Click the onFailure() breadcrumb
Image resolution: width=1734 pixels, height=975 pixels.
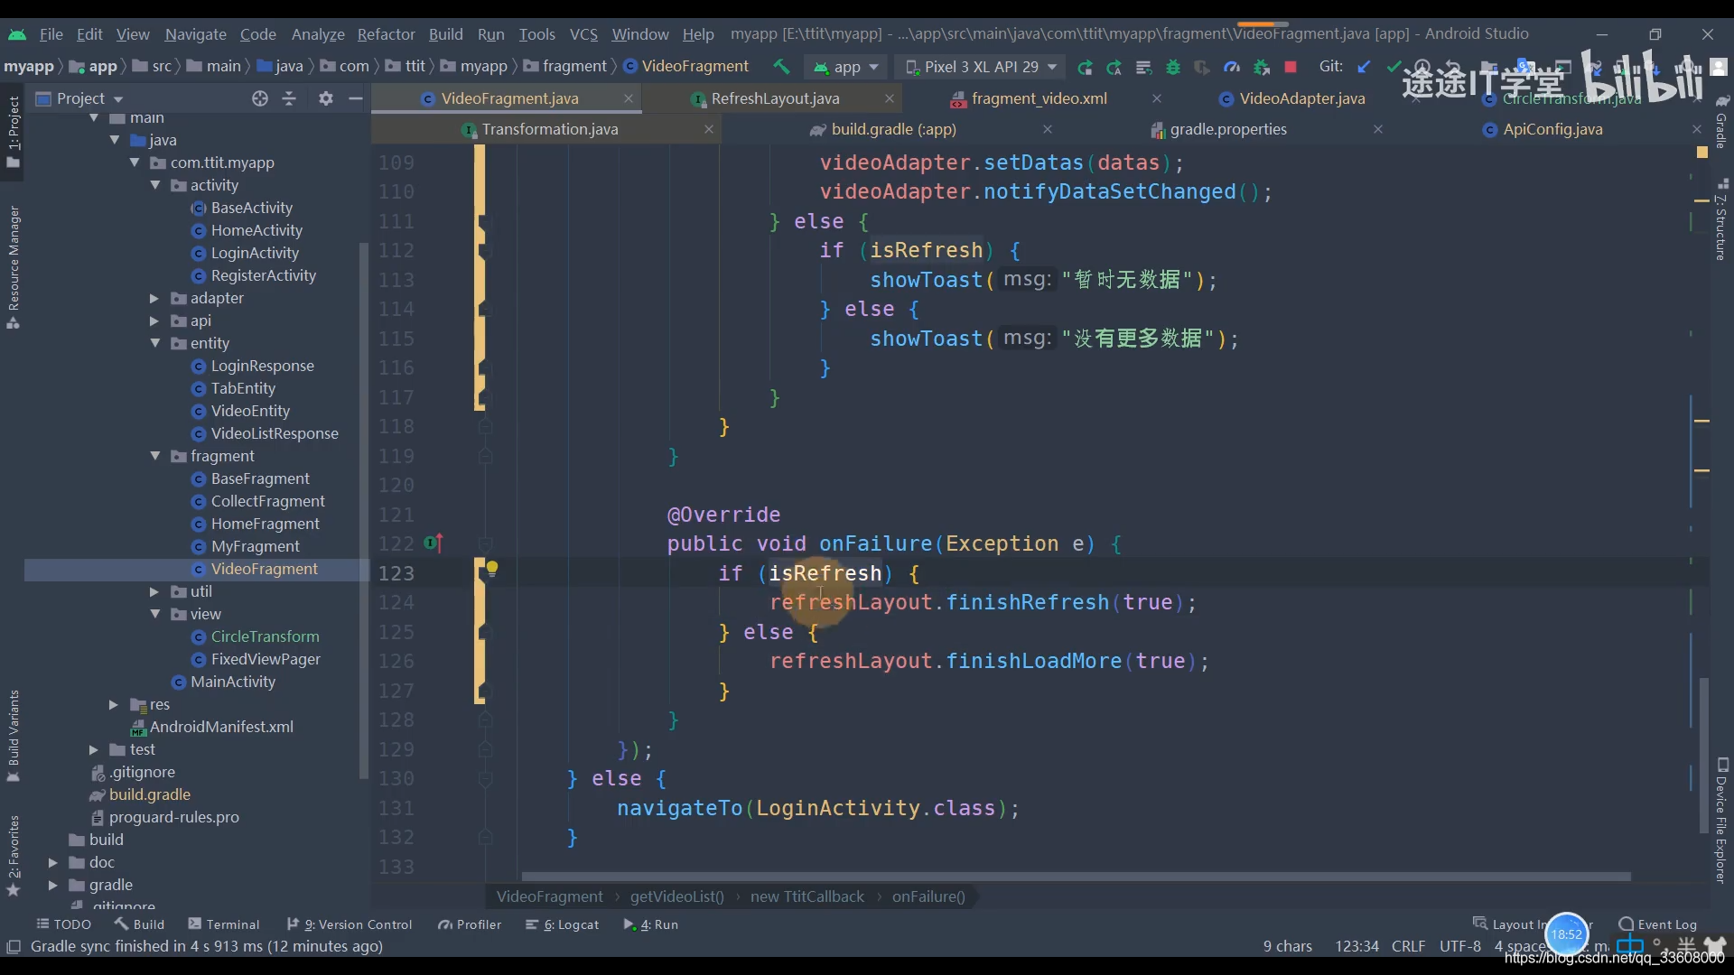click(928, 896)
